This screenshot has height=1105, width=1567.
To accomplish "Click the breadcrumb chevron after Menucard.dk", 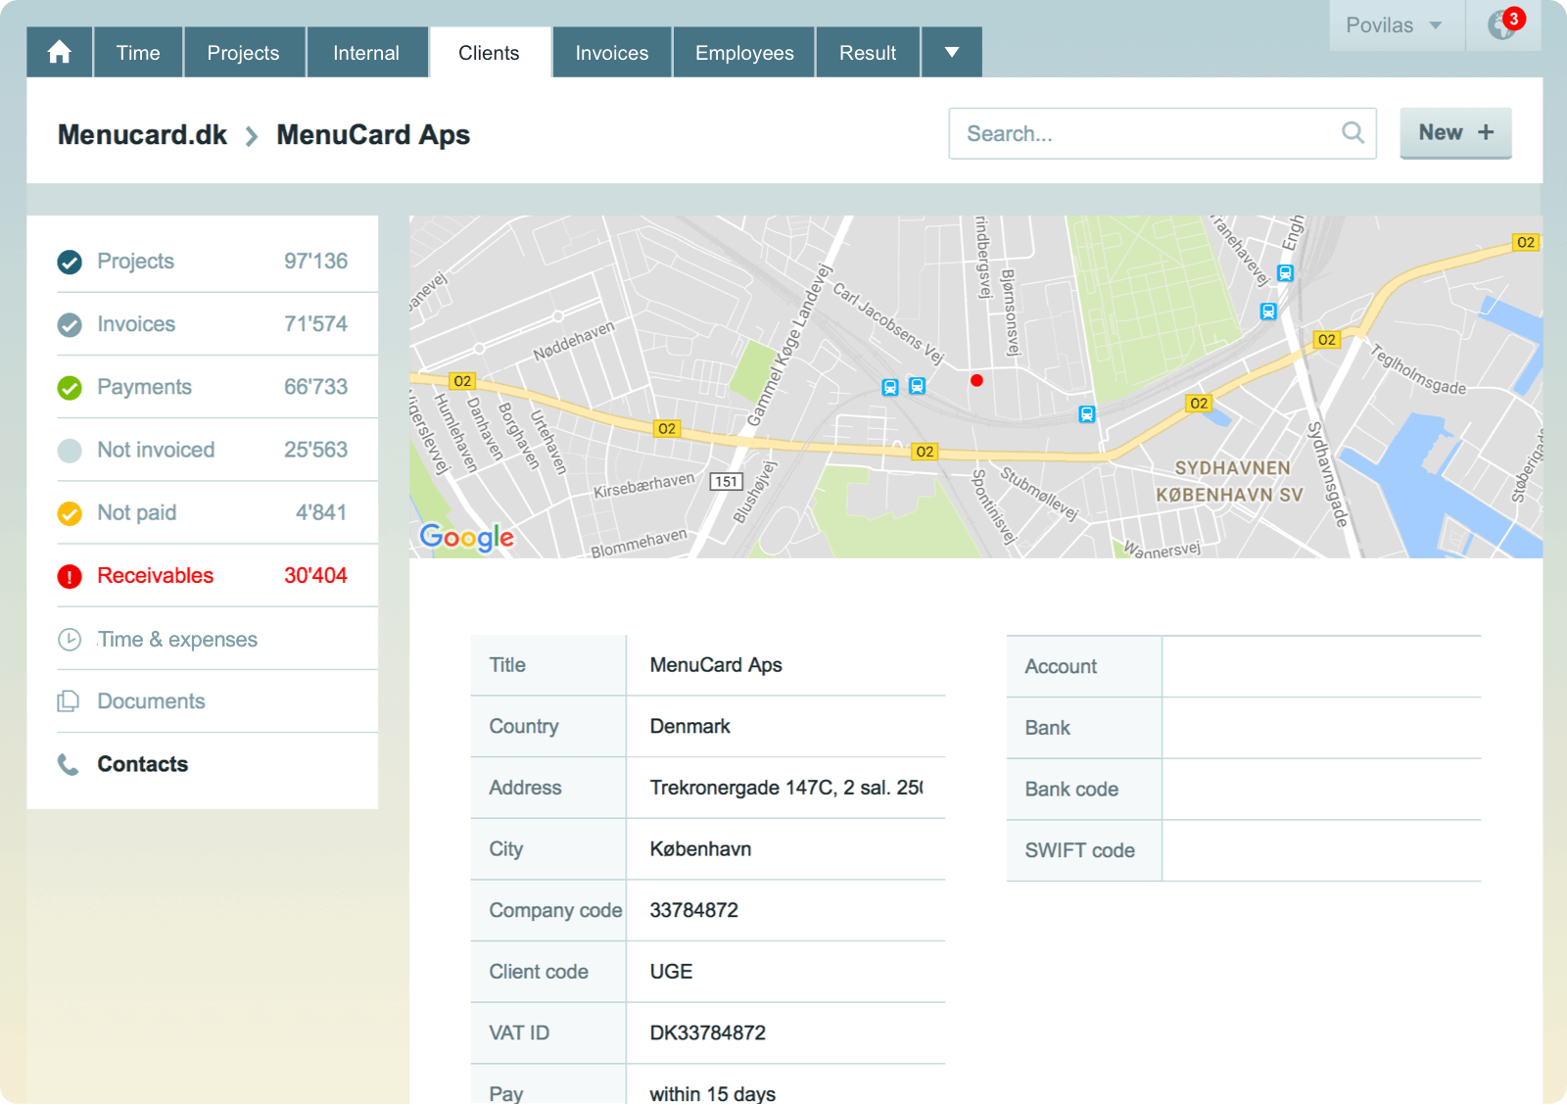I will coord(252,136).
